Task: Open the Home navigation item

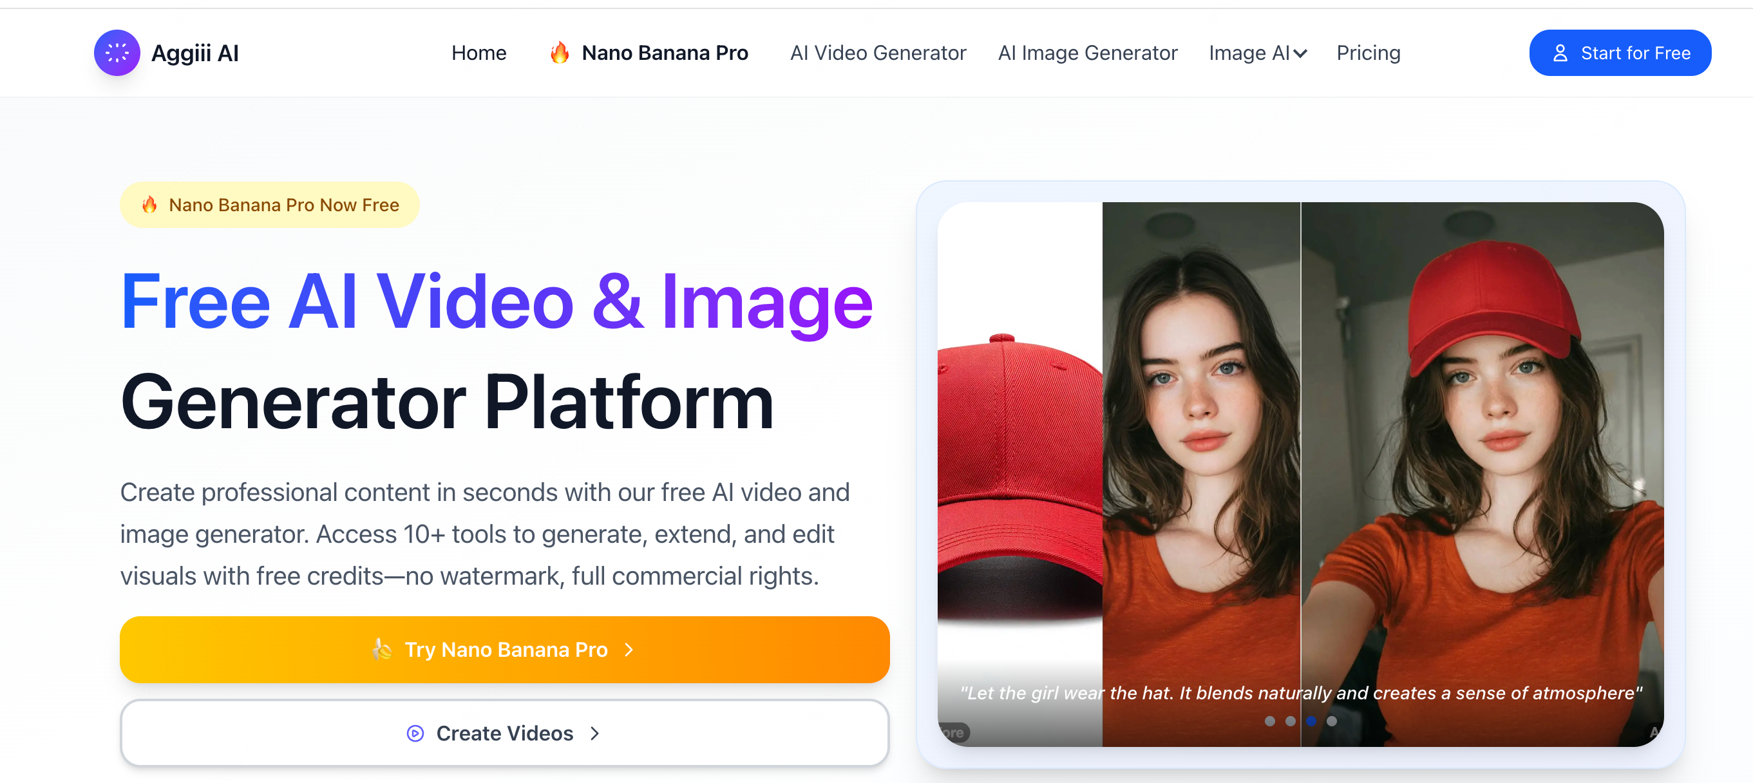Action: tap(479, 52)
